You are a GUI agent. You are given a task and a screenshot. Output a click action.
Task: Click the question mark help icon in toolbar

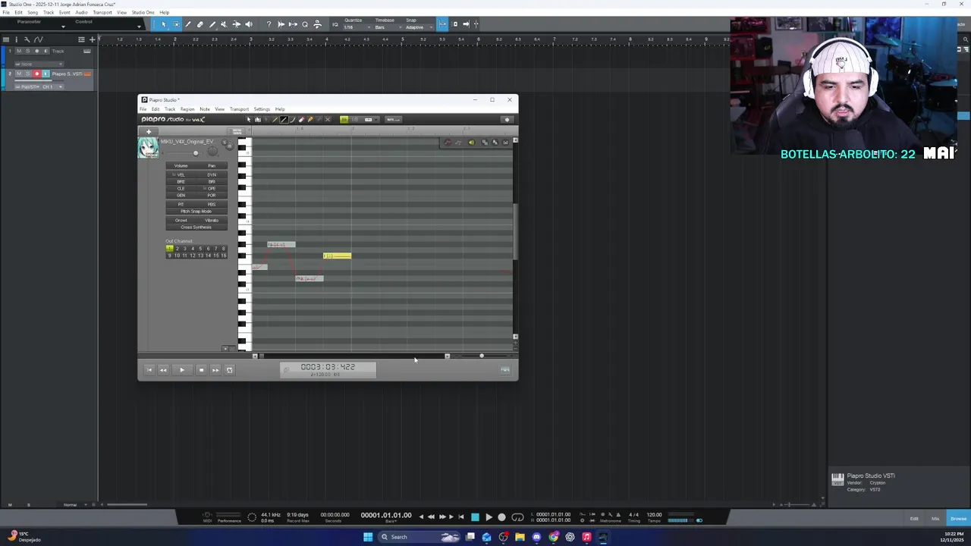click(269, 24)
